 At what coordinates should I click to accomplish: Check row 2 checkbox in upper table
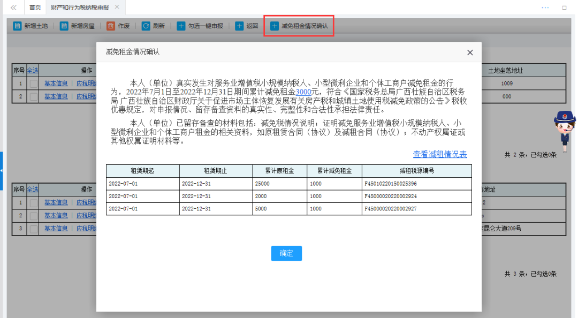pos(33,96)
